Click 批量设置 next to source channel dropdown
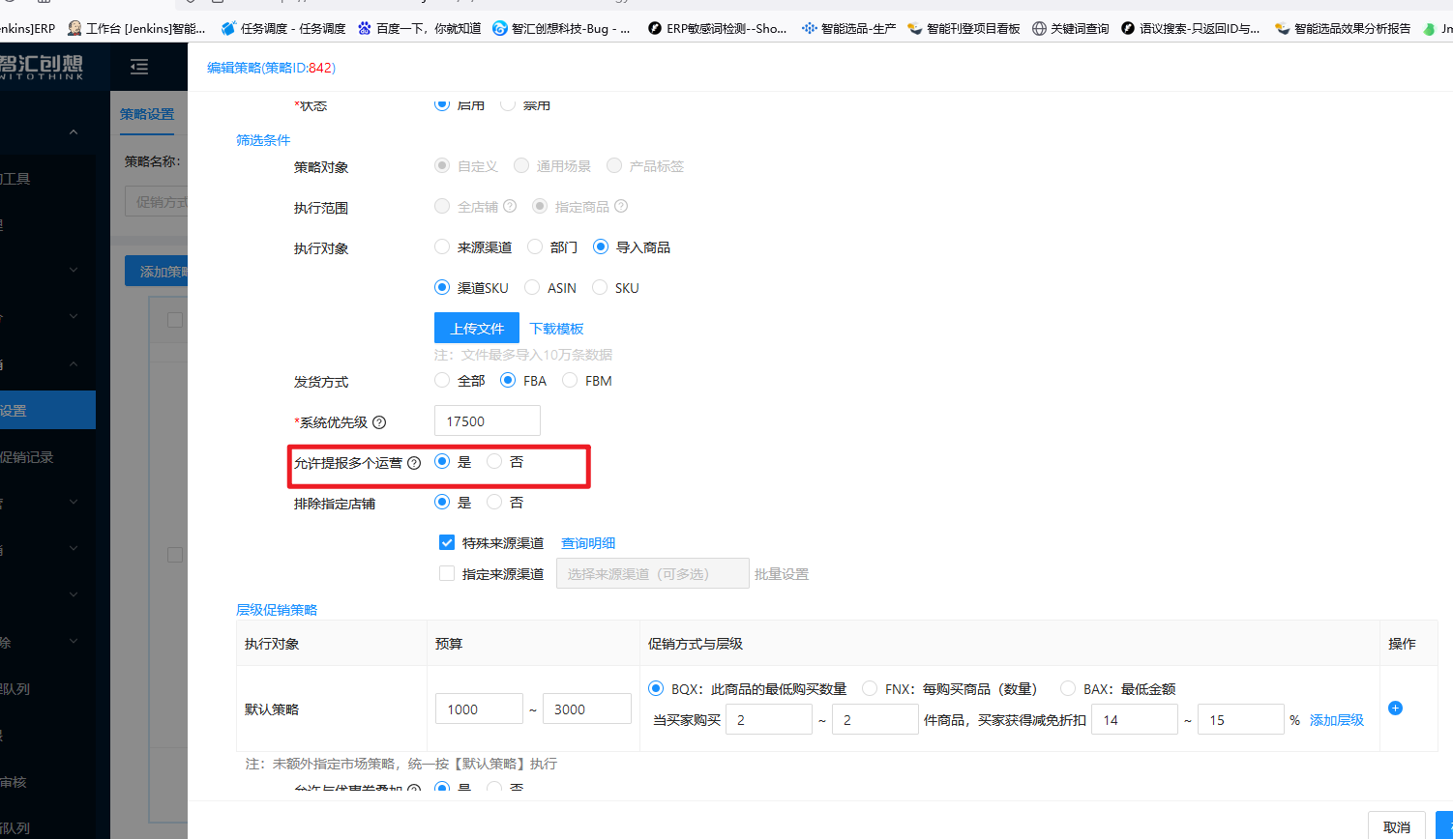1453x839 pixels. (782, 574)
